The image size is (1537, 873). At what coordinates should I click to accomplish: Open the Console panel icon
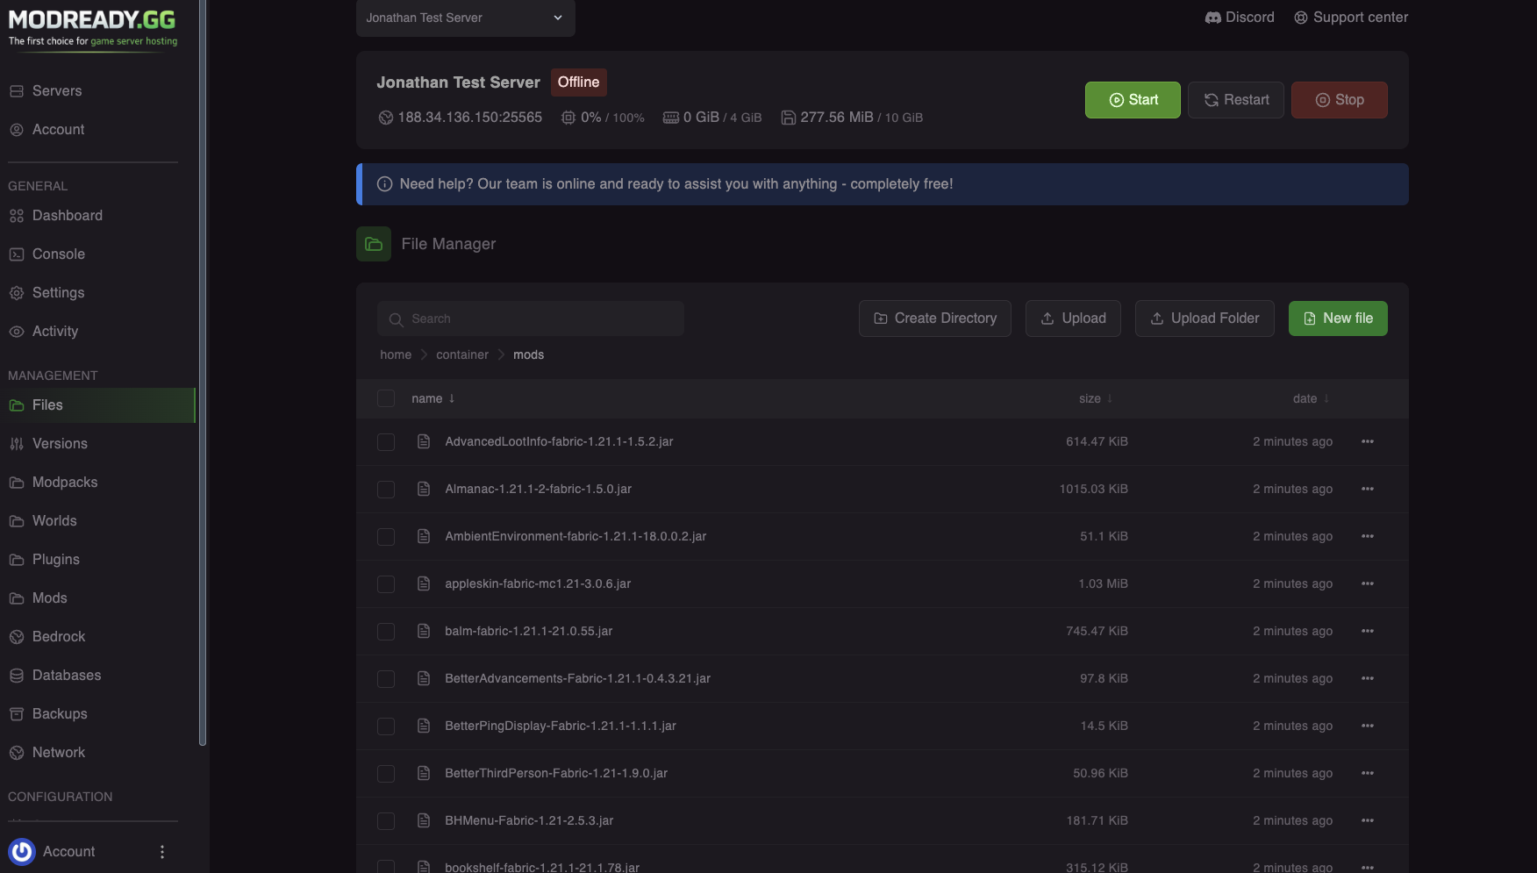pyautogui.click(x=16, y=254)
